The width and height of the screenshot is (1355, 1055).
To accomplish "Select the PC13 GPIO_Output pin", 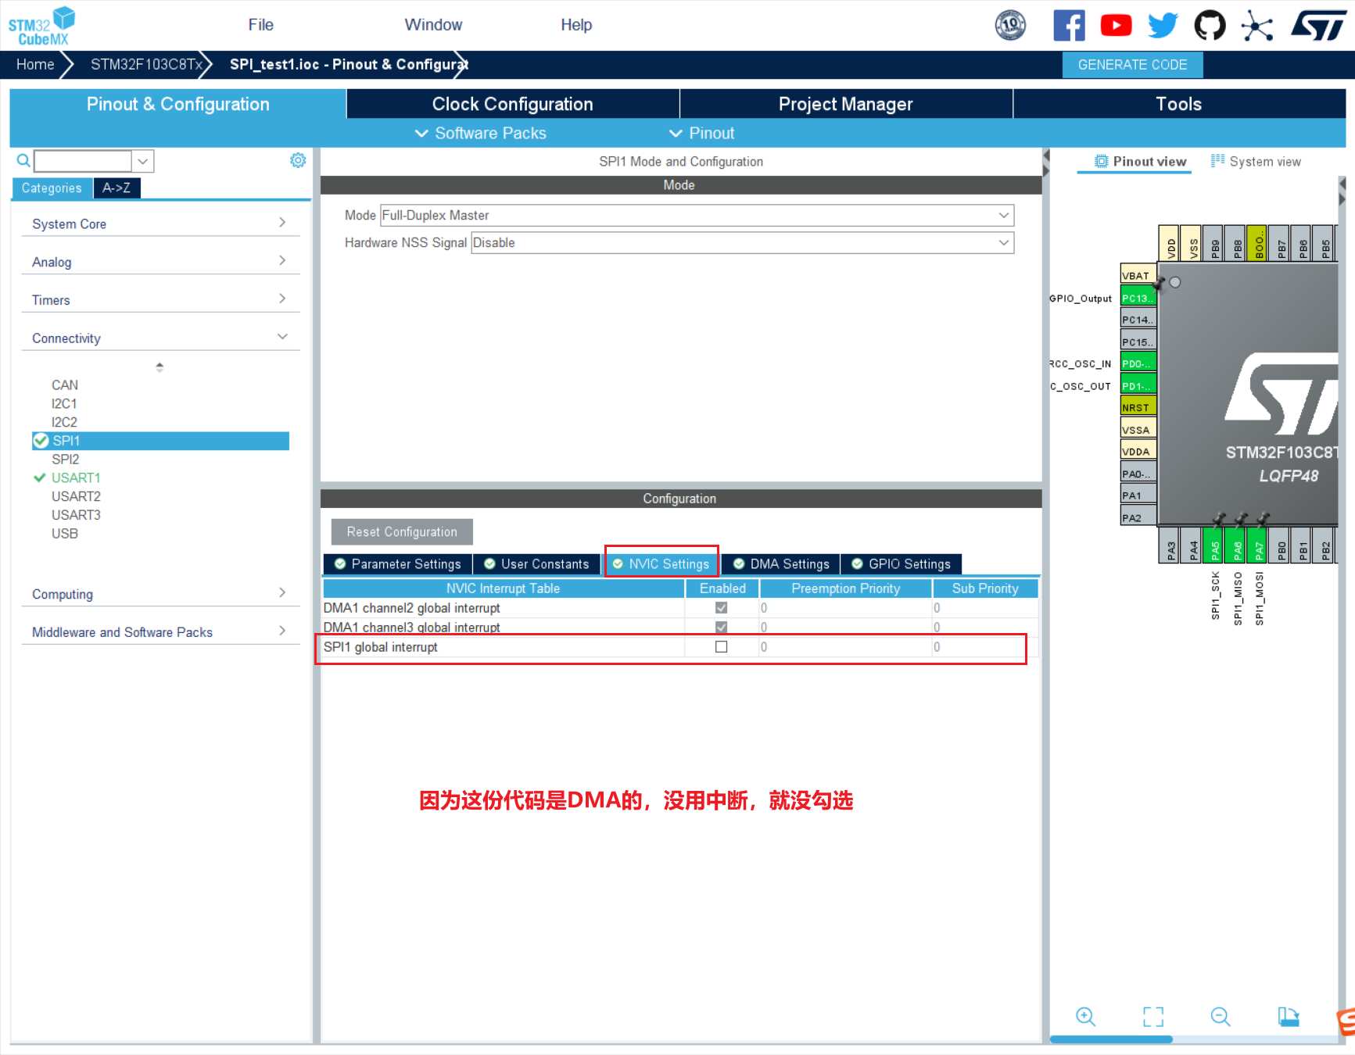I will click(1138, 298).
